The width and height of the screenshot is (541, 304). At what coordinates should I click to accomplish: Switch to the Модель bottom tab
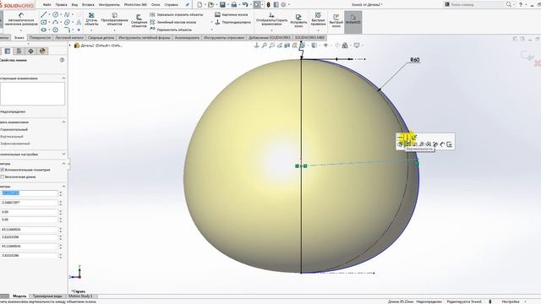pyautogui.click(x=19, y=296)
